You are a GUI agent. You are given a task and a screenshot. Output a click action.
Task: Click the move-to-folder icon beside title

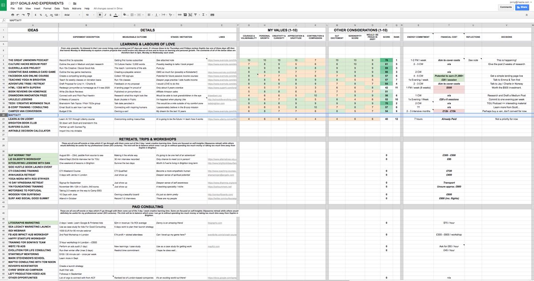[75, 4]
